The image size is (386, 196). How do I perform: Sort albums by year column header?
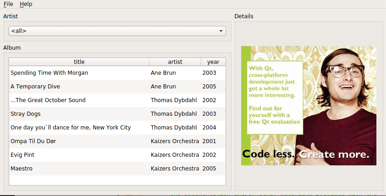point(213,62)
